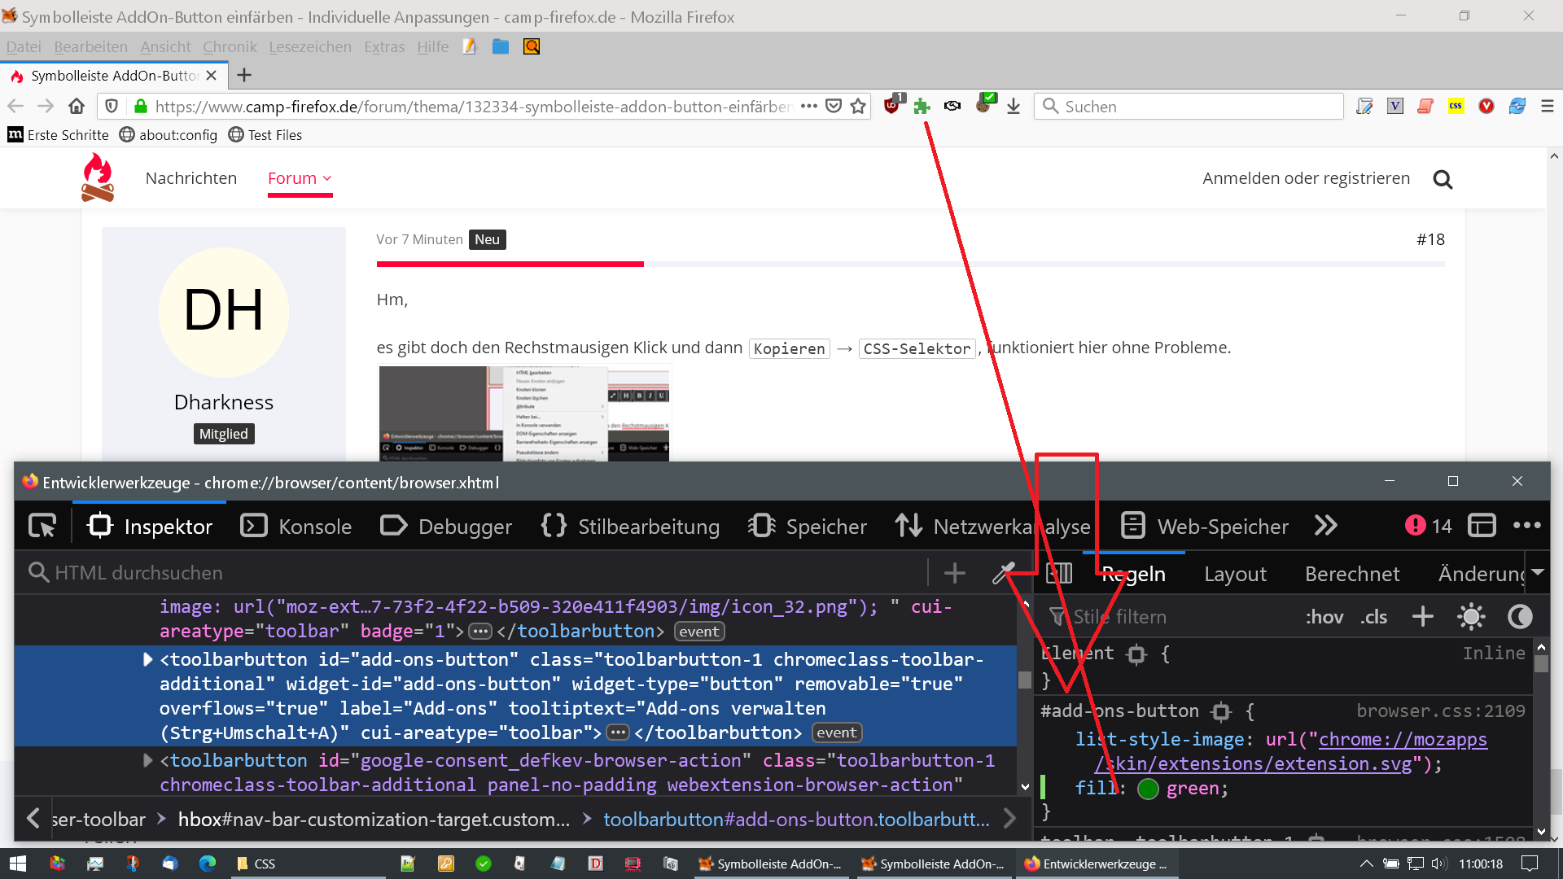1563x879 pixels.
Task: Toggle the :hov pseudo-class panel
Action: [1324, 617]
